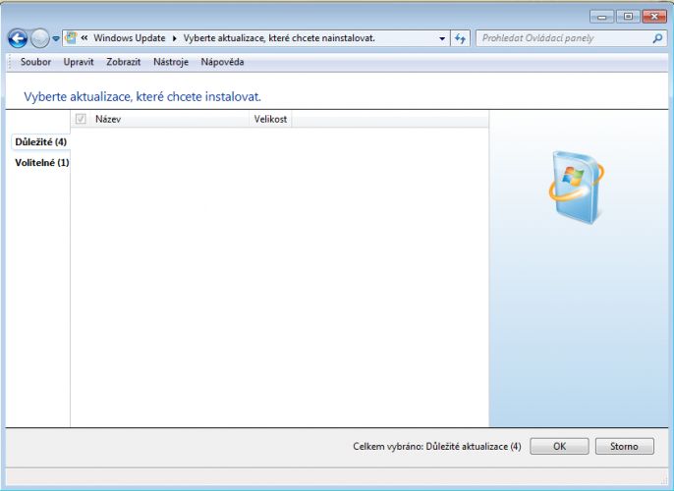Open the Upravit menu
This screenshot has height=491, width=674.
(x=79, y=62)
